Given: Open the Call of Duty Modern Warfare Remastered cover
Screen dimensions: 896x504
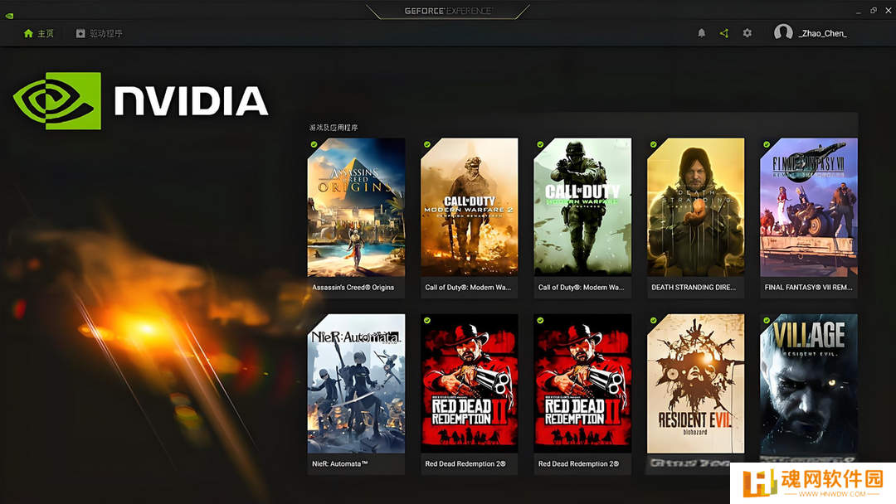Looking at the screenshot, I should click(x=582, y=207).
